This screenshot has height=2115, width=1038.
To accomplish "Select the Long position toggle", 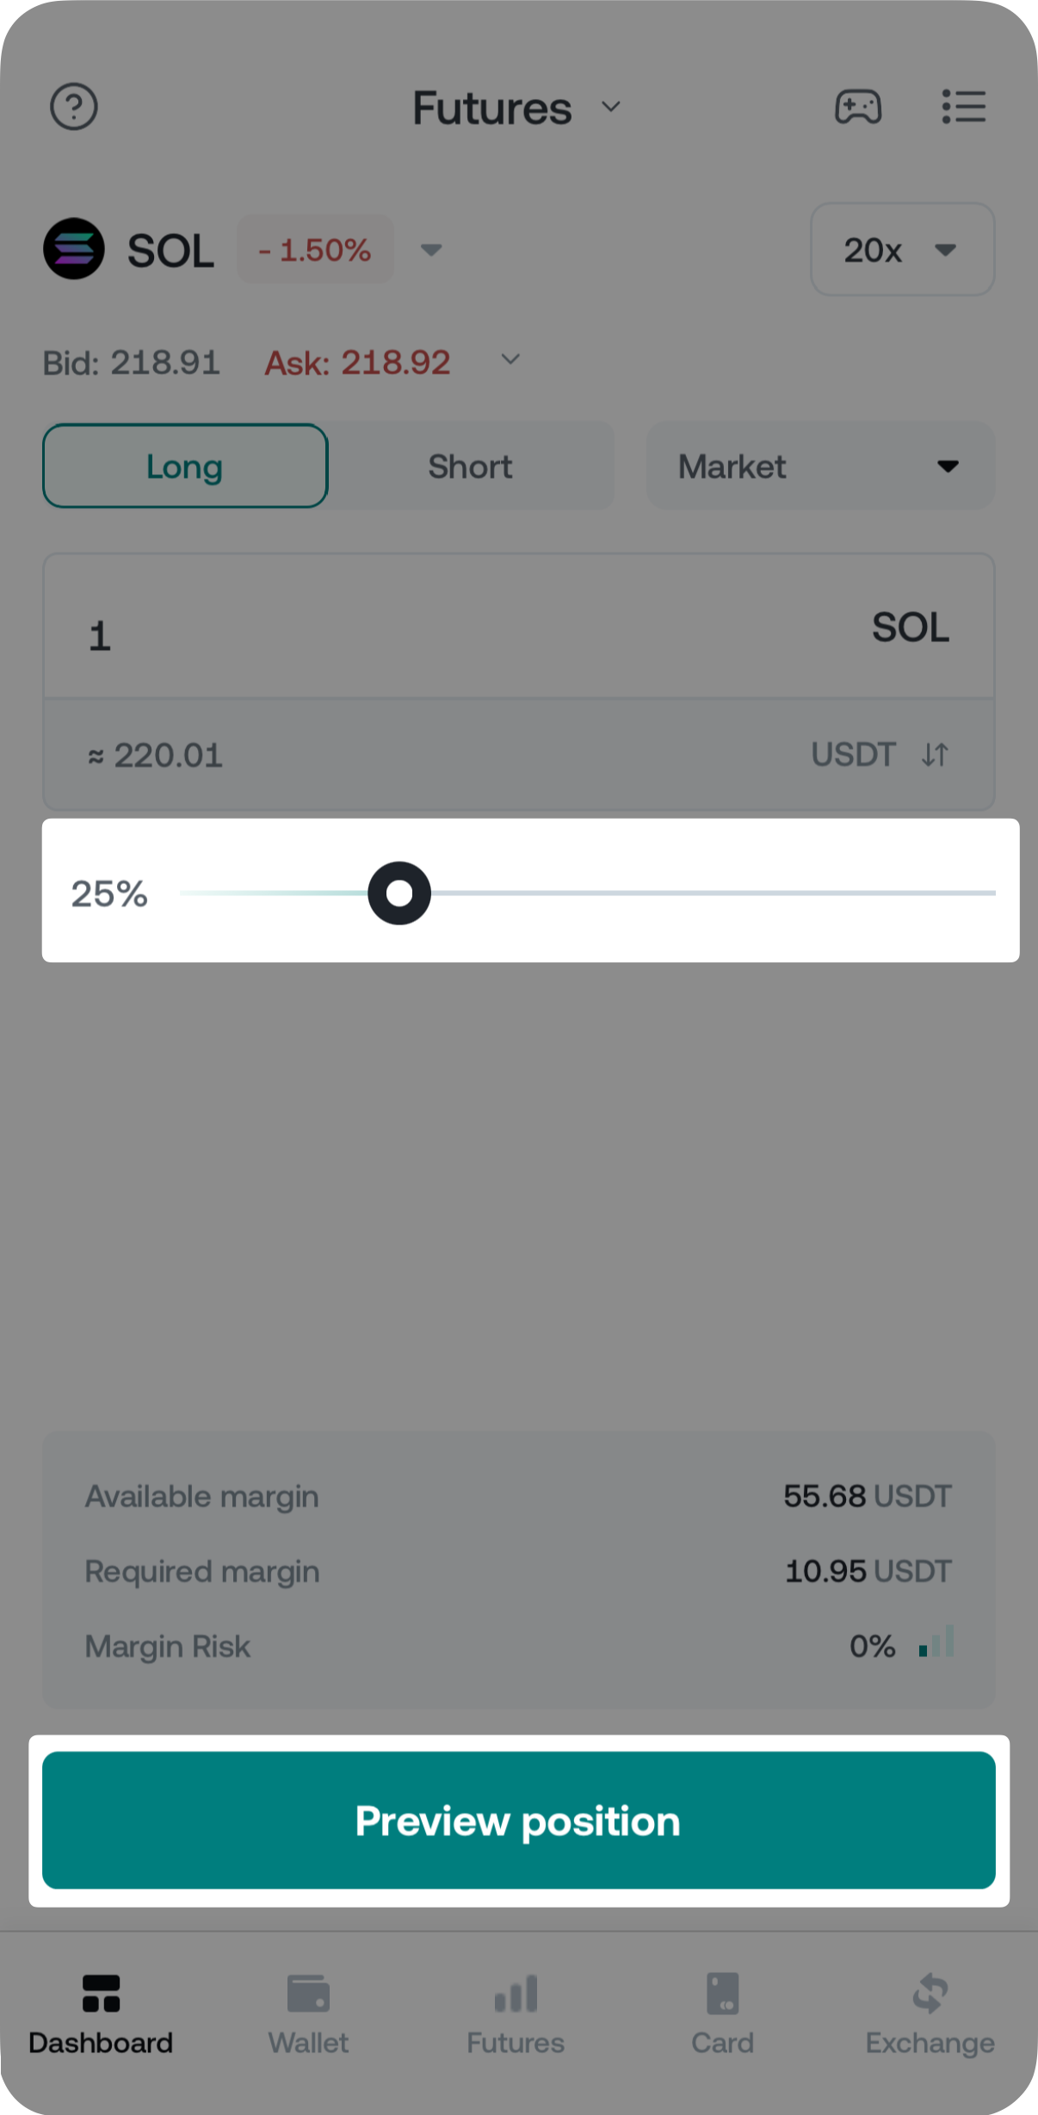I will coord(185,466).
